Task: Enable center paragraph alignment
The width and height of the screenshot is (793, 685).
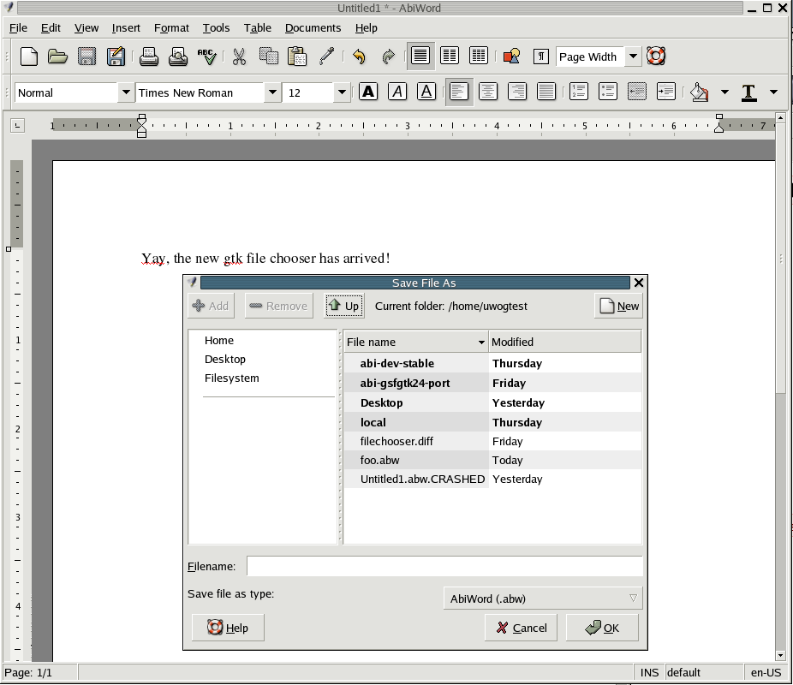Action: pos(488,92)
